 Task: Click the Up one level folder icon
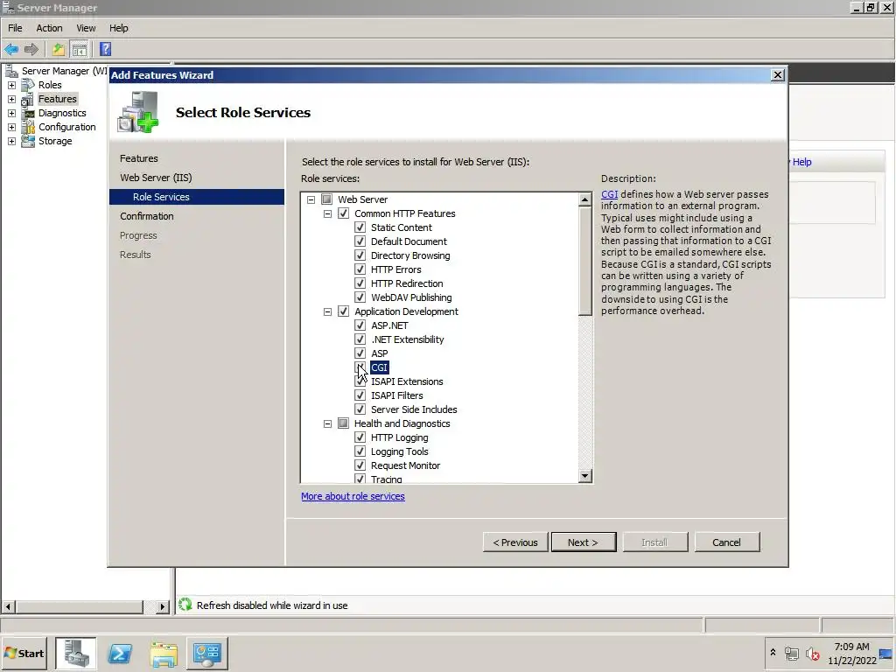click(x=59, y=49)
